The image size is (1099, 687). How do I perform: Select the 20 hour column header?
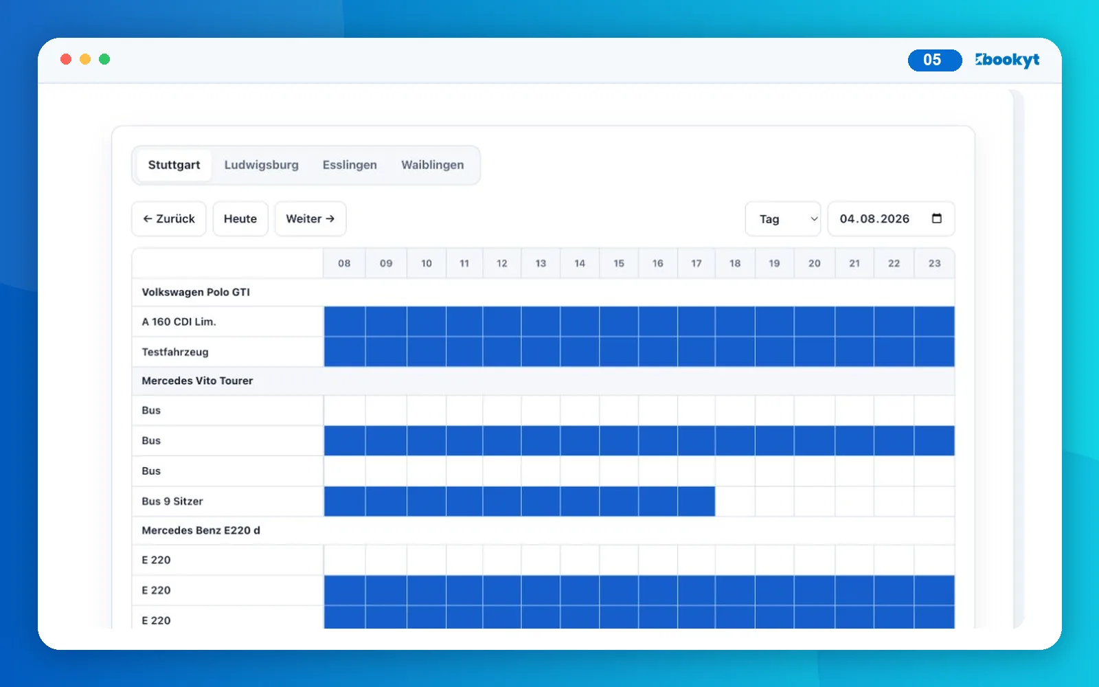tap(815, 263)
